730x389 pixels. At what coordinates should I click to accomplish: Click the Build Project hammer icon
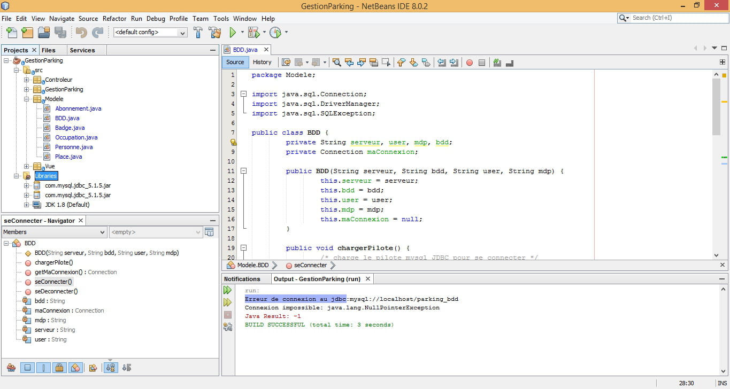click(198, 33)
